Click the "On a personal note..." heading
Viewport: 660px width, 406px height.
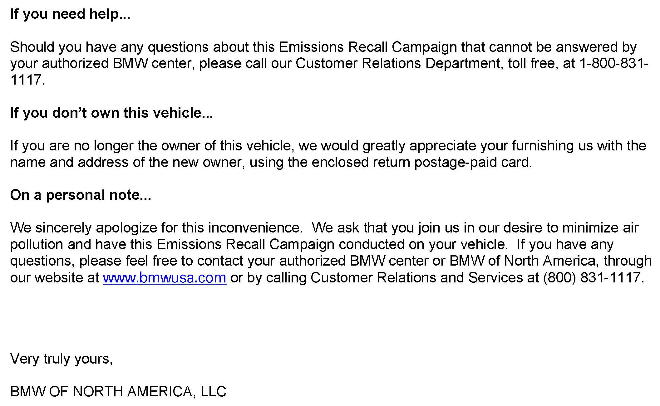[81, 195]
